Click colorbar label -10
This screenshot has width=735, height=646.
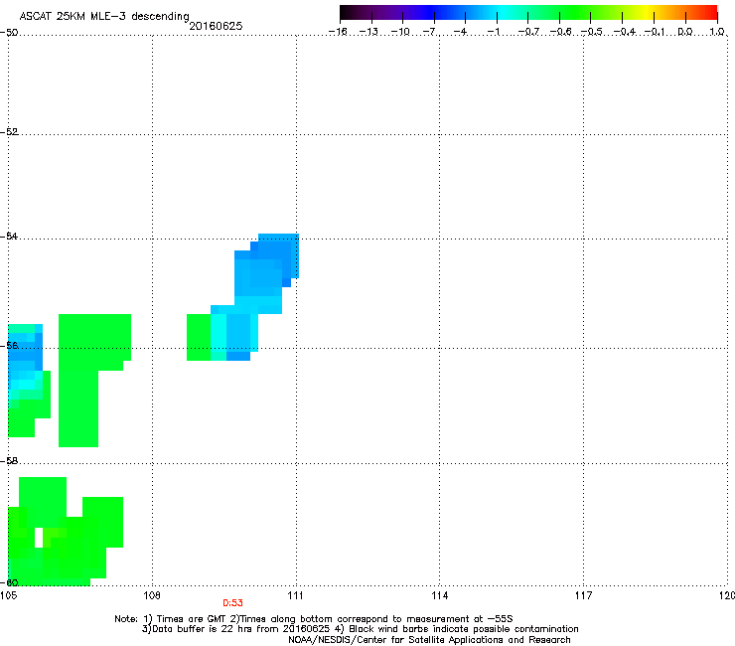tap(400, 32)
